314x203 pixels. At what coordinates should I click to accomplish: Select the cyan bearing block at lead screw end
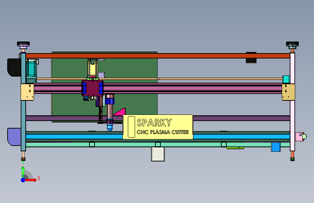point(286,79)
